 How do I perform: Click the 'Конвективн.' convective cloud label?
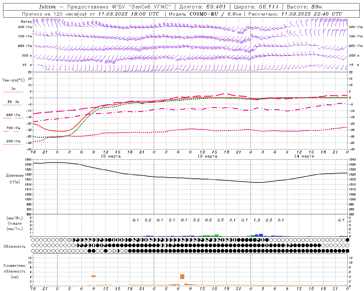tap(15, 266)
